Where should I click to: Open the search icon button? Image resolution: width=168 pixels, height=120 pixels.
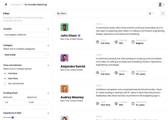163,14
